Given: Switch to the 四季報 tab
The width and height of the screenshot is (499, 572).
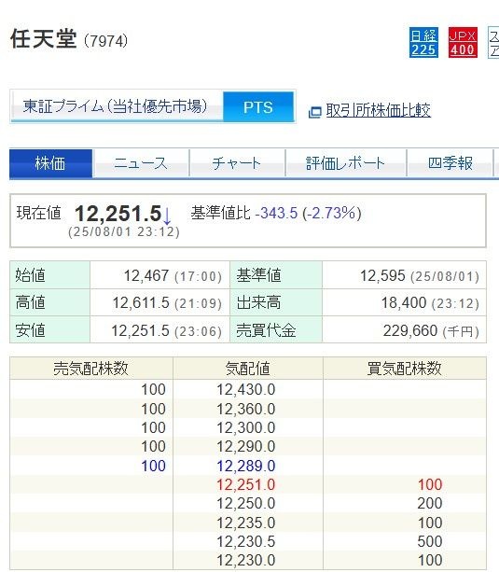Looking at the screenshot, I should (450, 163).
